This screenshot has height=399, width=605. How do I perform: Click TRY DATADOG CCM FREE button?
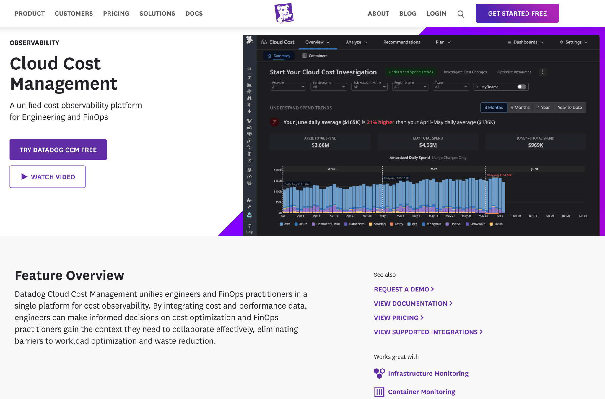58,150
